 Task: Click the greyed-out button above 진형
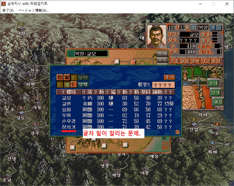[x=83, y=77]
